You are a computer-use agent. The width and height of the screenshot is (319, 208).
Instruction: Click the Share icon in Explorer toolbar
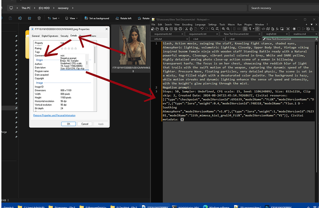pyautogui.click(x=29, y=18)
